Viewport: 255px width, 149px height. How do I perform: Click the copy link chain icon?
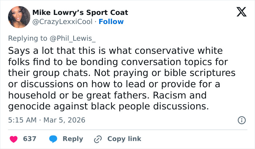97,139
